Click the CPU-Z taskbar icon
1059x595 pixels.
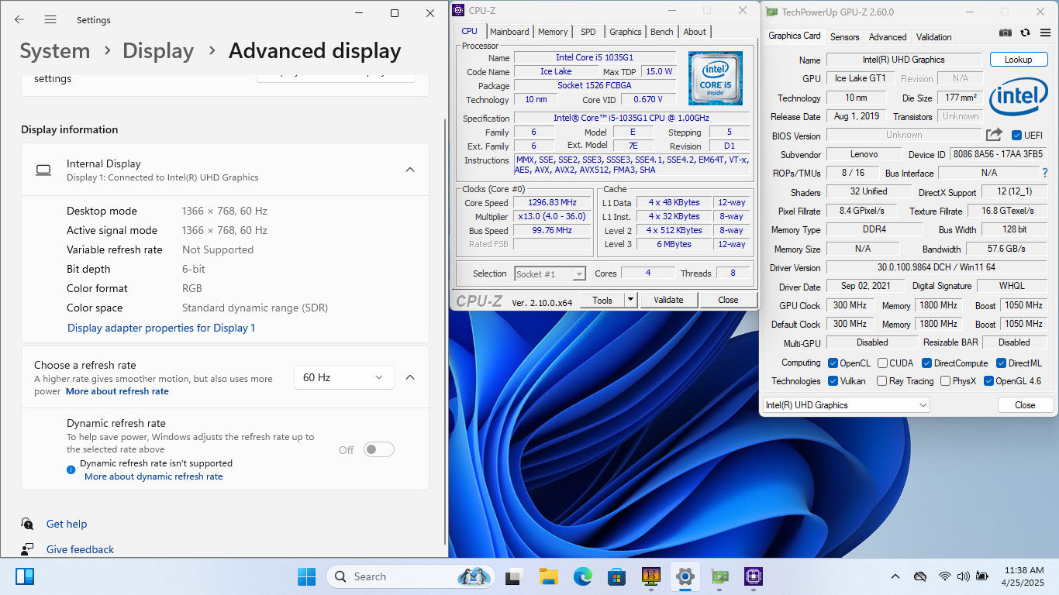[x=753, y=576]
